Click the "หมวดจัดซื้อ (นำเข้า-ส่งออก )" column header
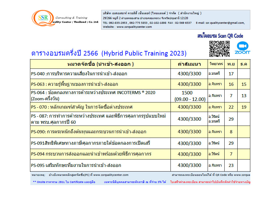The image size is (280, 199). coord(101,64)
